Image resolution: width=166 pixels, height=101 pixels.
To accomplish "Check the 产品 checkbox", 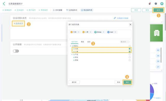I will click(130, 55).
